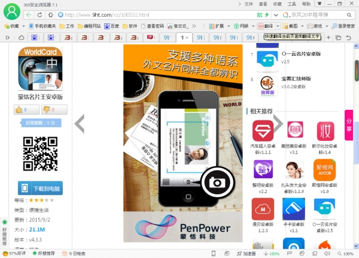
Task: Click the green user avatar icon
Action: pos(12,11)
